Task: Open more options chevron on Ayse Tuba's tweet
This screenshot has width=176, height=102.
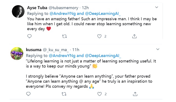Action: click(x=157, y=7)
